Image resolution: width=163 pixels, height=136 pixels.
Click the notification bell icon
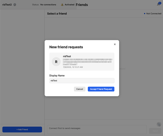(62, 5)
